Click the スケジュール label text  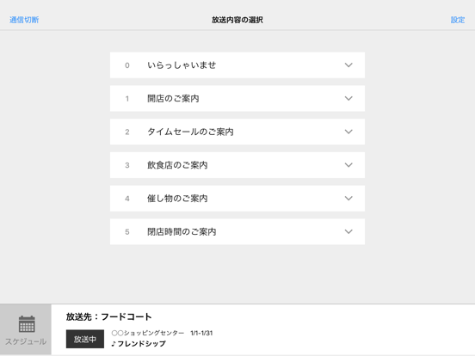tap(26, 341)
